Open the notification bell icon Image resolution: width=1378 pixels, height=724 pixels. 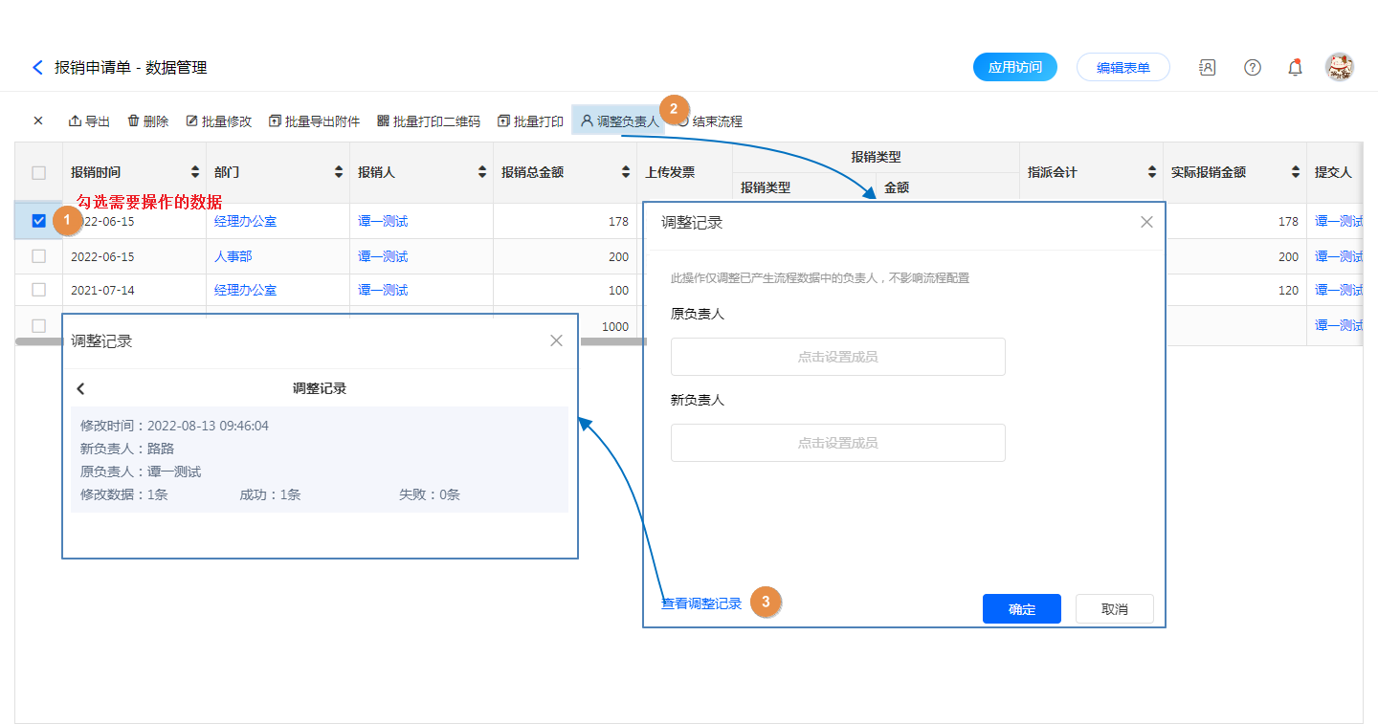click(x=1295, y=68)
